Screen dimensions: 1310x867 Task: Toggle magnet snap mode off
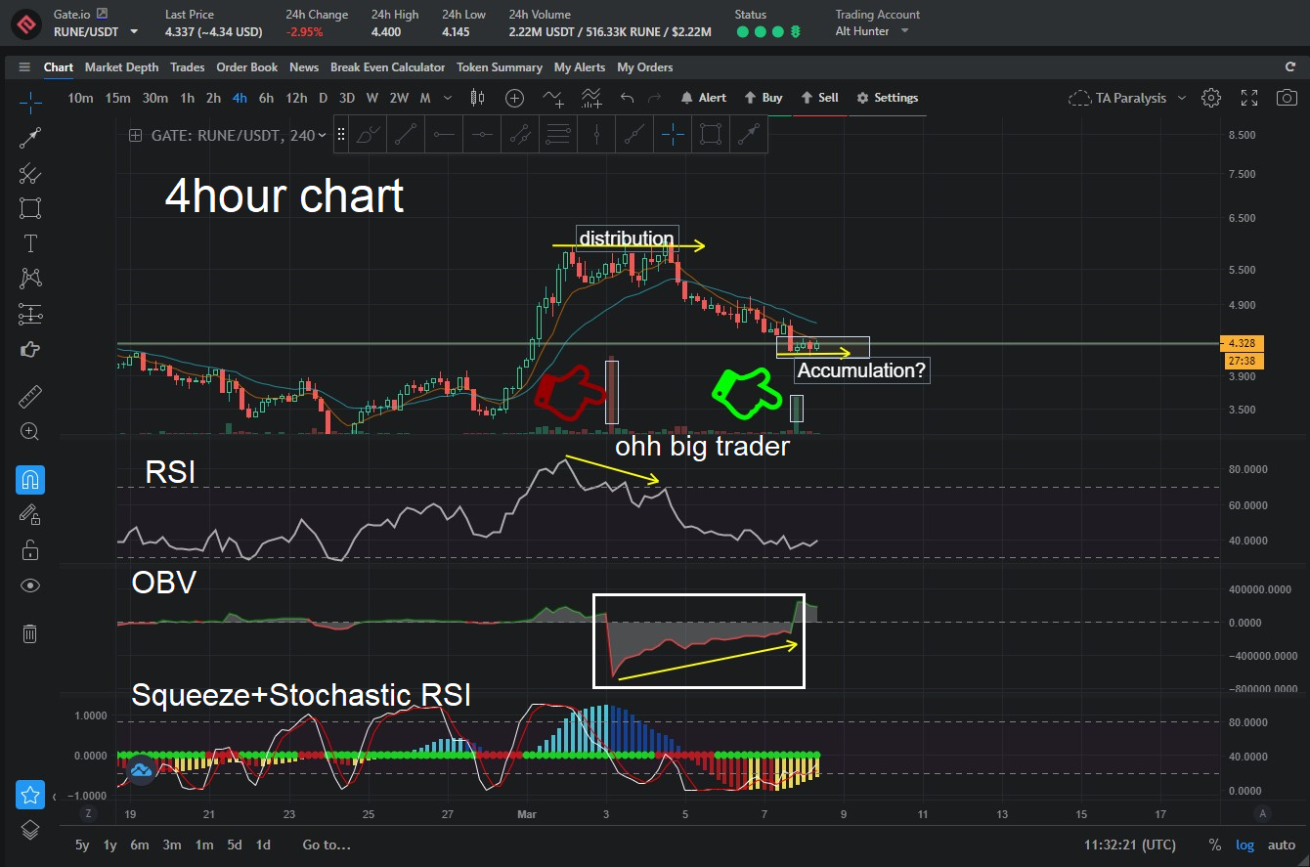29,479
